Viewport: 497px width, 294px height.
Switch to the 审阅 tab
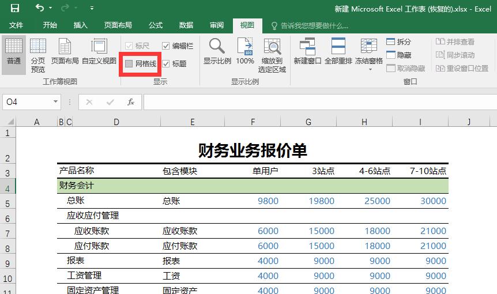tap(217, 25)
